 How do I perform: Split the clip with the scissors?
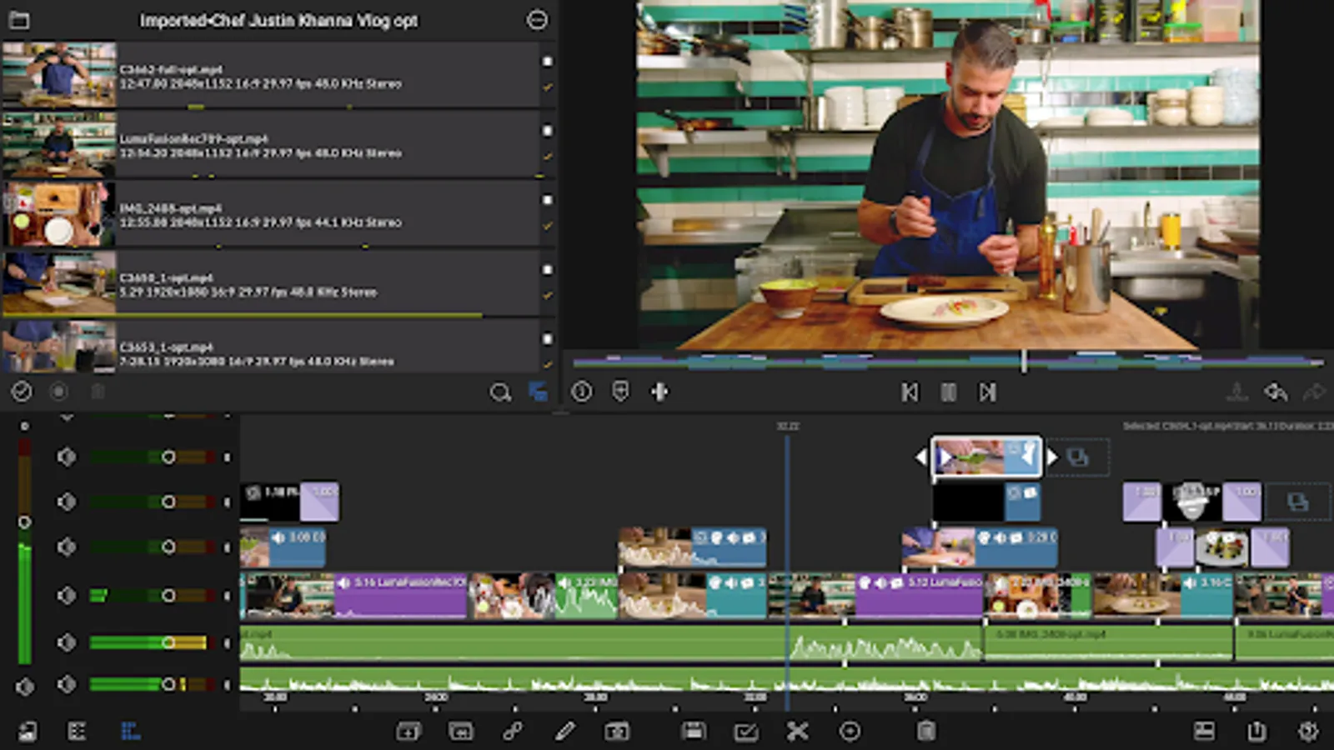tap(798, 732)
